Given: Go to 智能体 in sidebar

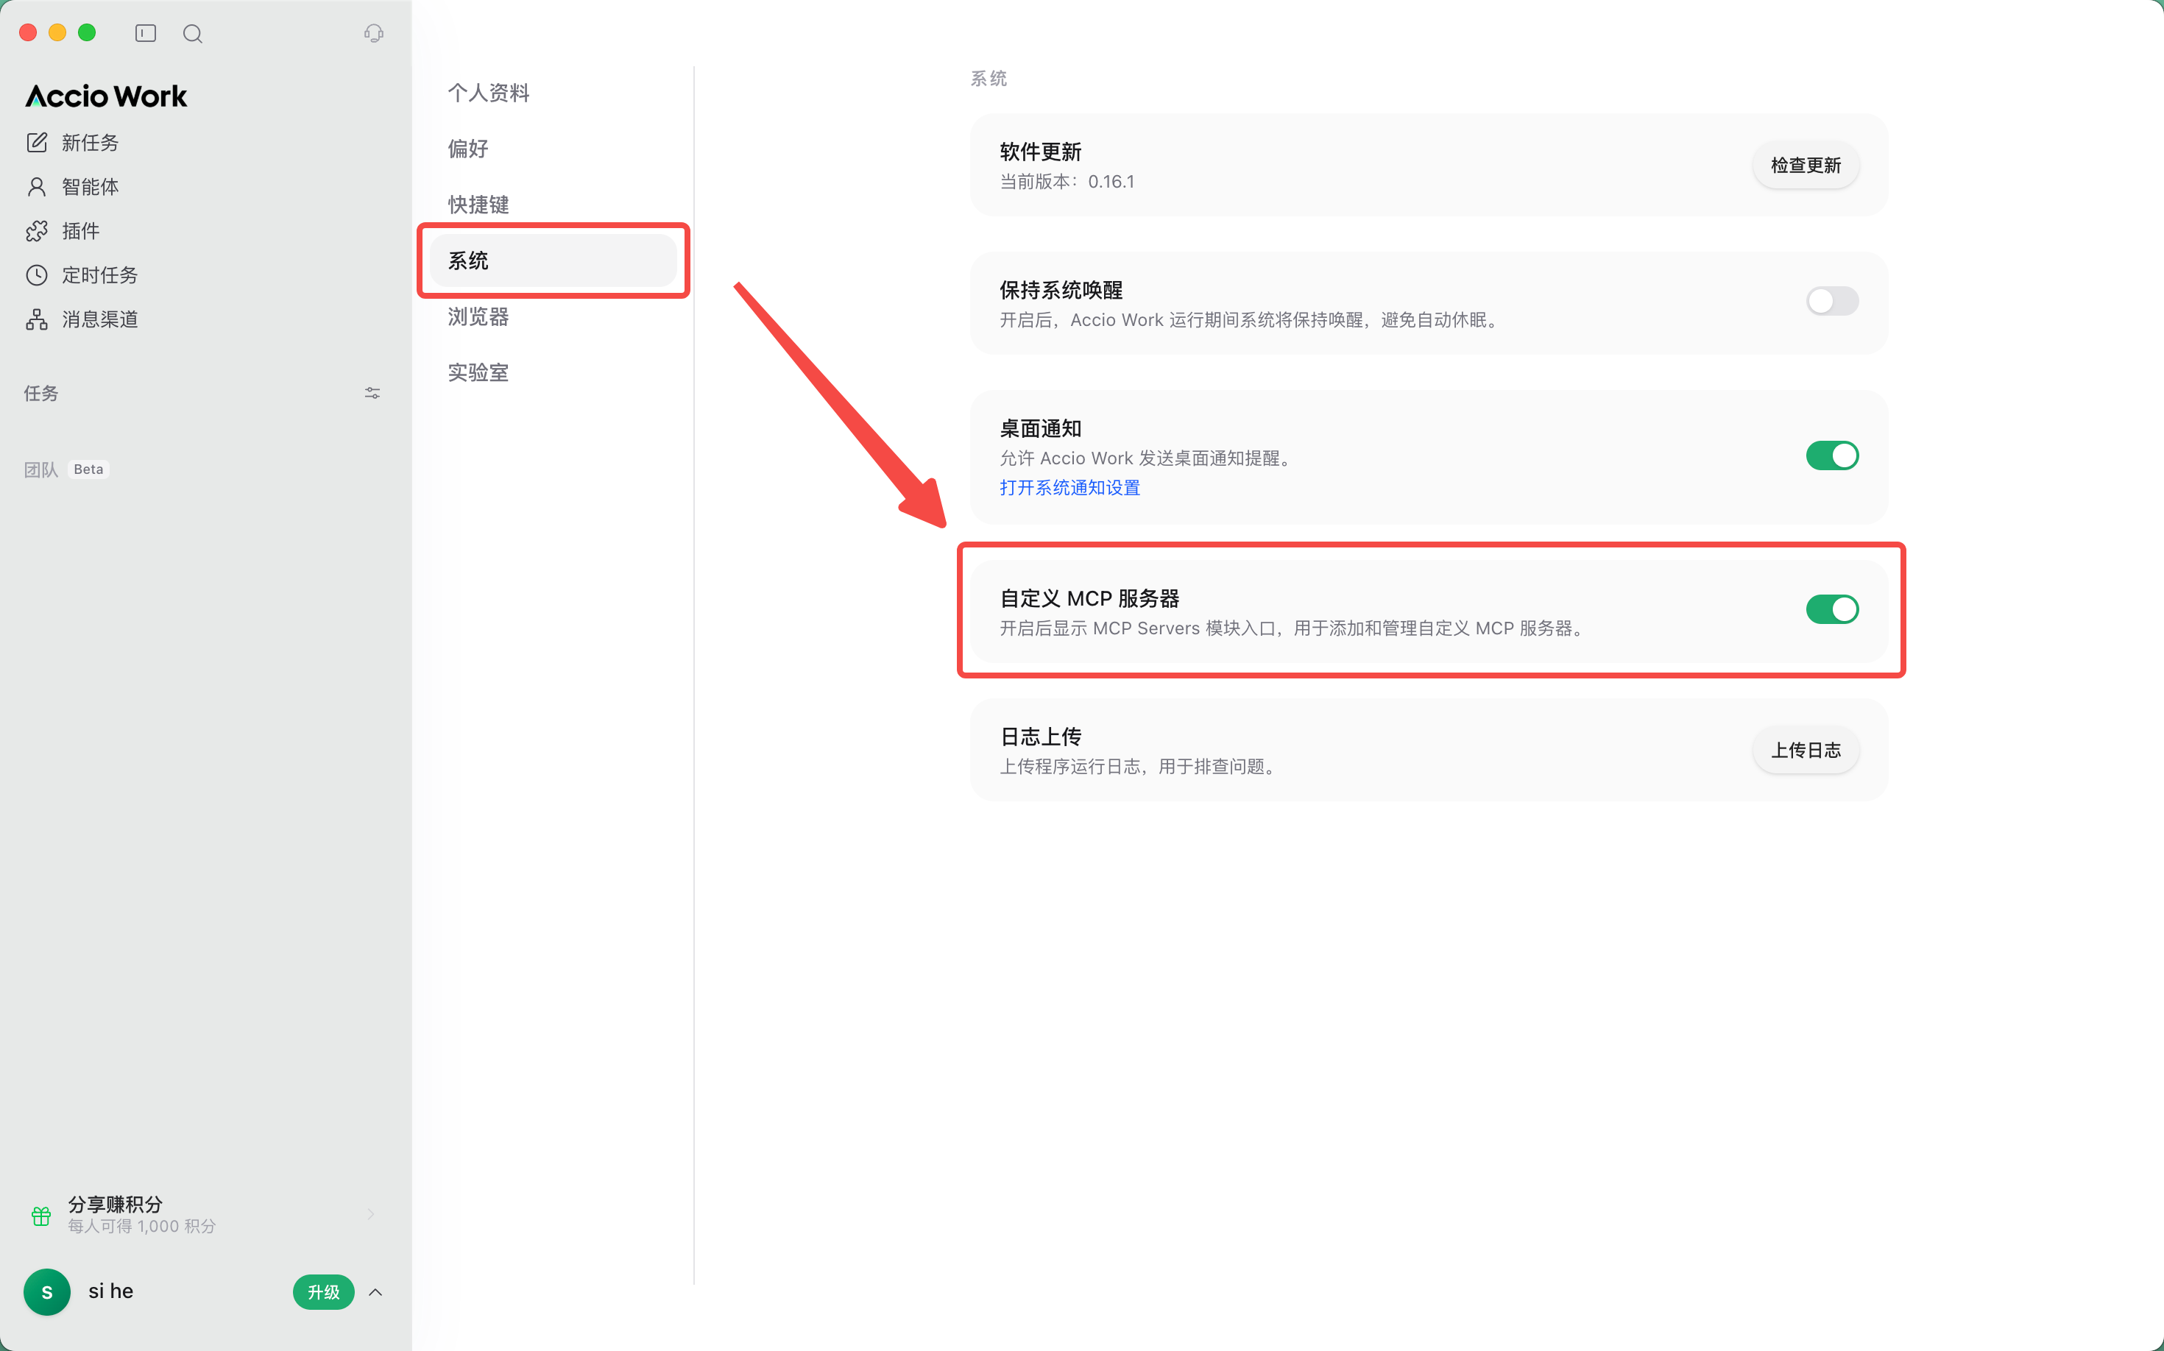Looking at the screenshot, I should (x=91, y=187).
